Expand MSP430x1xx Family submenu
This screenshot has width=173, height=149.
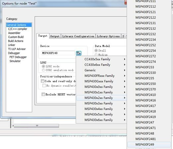[101, 92]
